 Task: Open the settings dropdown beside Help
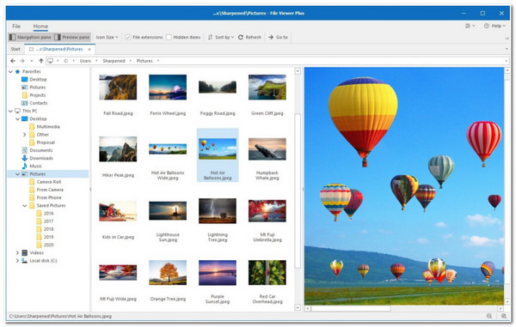[470, 26]
